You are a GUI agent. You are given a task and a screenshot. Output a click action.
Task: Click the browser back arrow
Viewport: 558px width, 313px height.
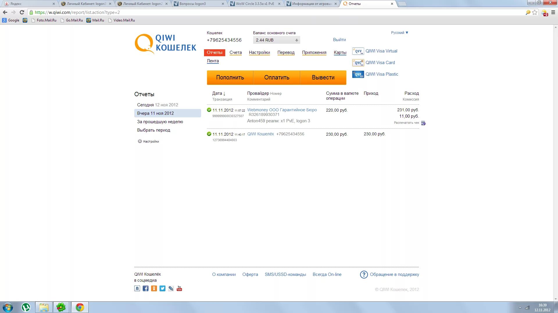5,12
